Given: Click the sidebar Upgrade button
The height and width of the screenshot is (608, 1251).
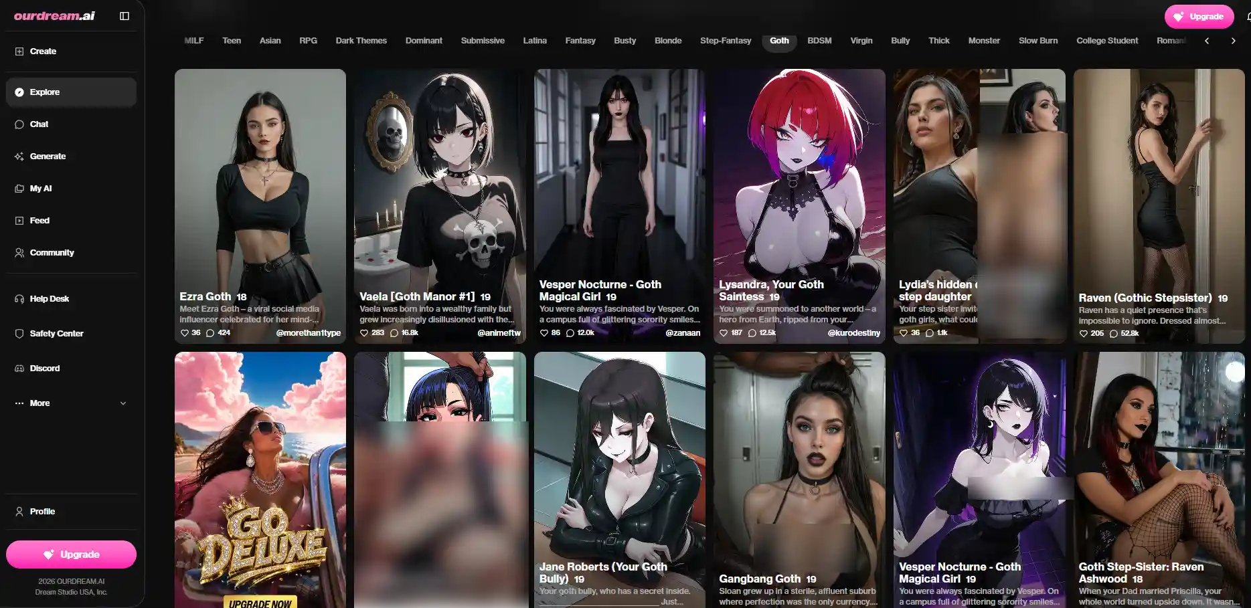Looking at the screenshot, I should tap(71, 554).
